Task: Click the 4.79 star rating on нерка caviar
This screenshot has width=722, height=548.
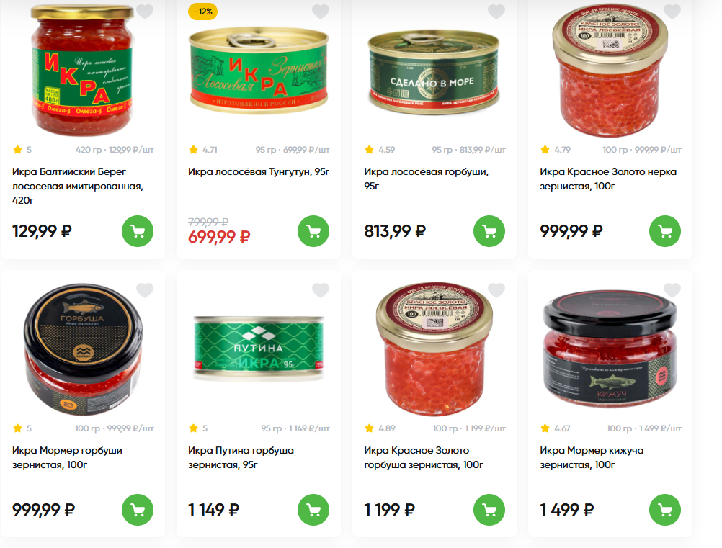Action: click(x=556, y=150)
